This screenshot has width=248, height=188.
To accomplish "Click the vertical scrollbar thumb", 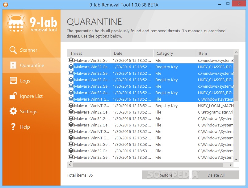I will 236,78.
